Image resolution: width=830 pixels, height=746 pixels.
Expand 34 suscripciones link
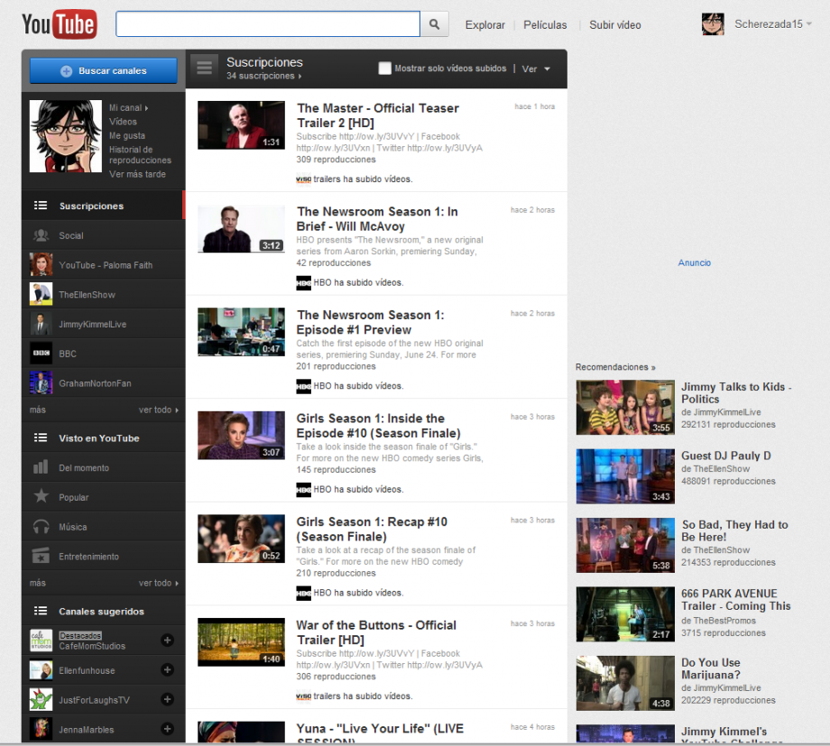click(263, 76)
